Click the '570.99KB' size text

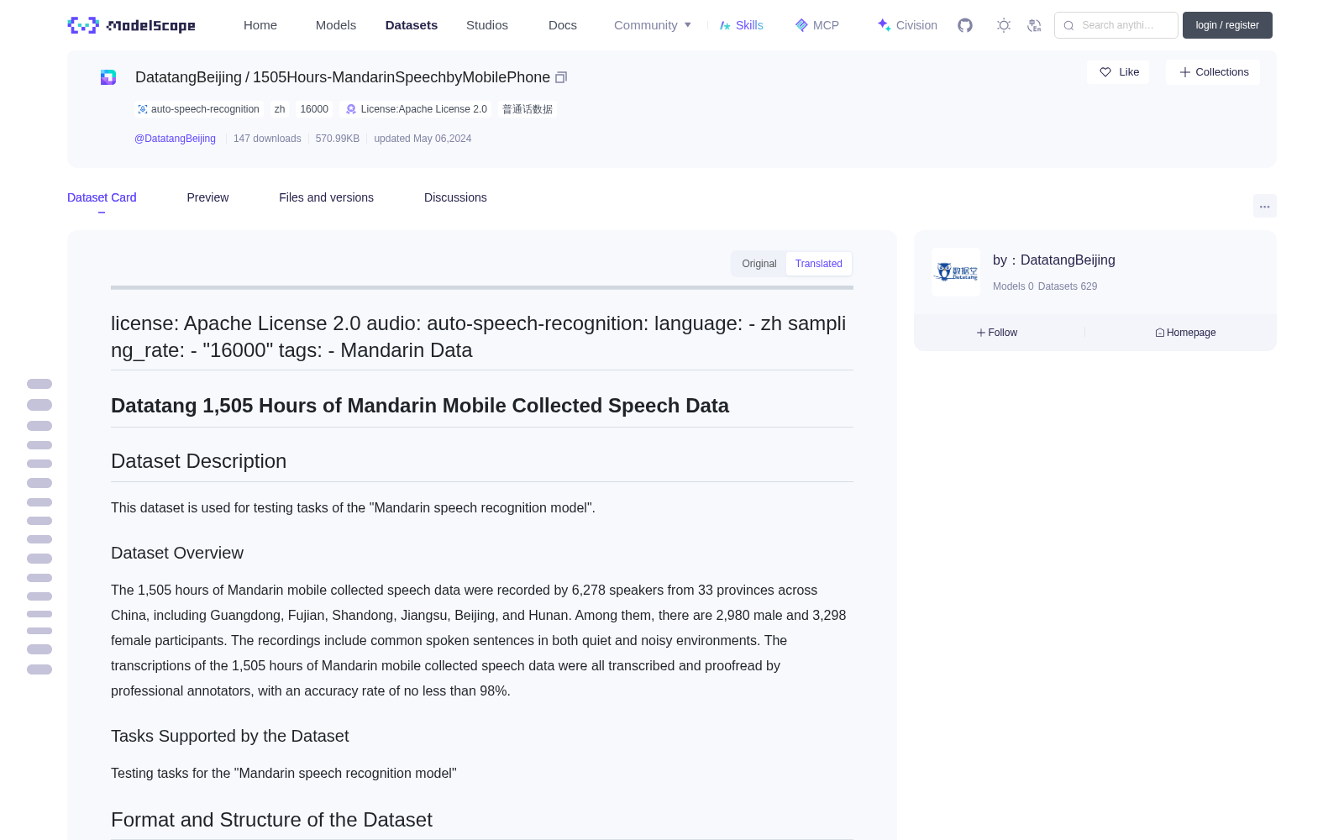tap(338, 139)
